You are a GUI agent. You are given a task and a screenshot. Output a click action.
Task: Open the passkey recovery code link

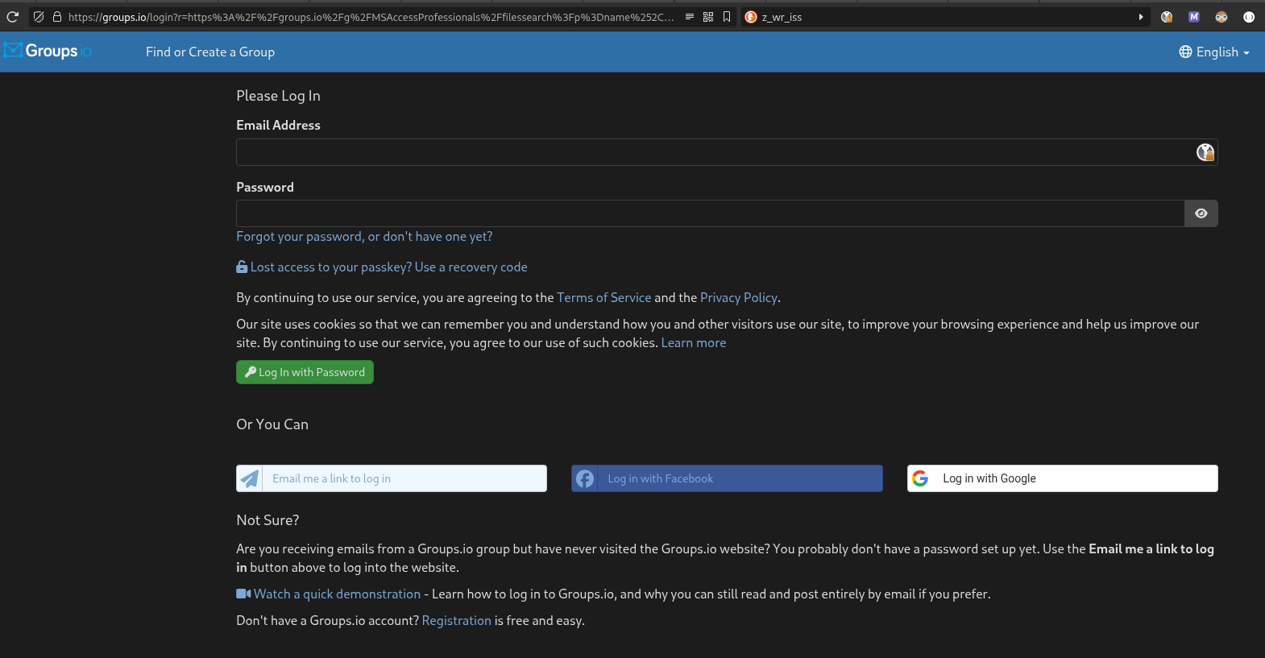coord(382,267)
